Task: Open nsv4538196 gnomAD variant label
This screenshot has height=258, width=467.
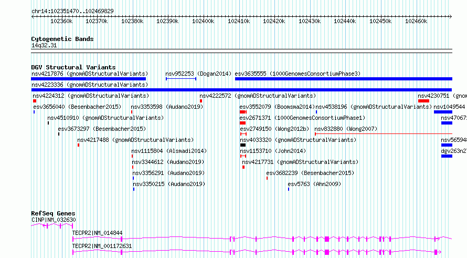Action: click(374, 107)
